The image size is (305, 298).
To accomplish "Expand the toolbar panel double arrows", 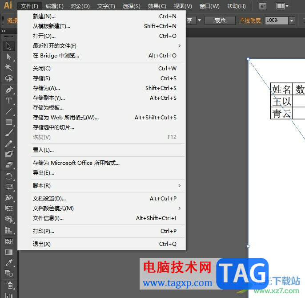I will tap(4, 31).
